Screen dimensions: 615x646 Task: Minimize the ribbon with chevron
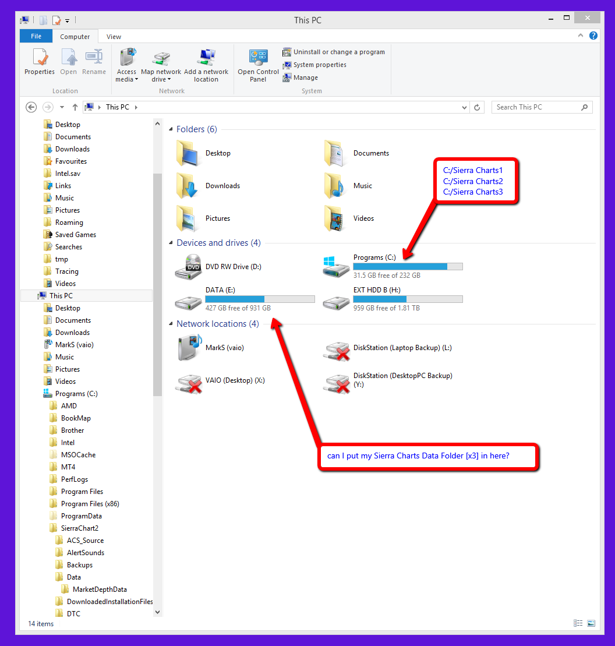coord(581,36)
